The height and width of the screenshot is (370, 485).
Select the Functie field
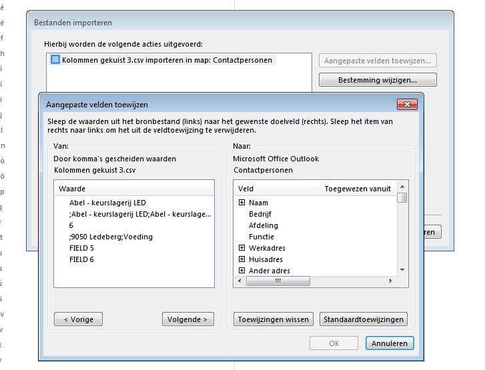[262, 237]
